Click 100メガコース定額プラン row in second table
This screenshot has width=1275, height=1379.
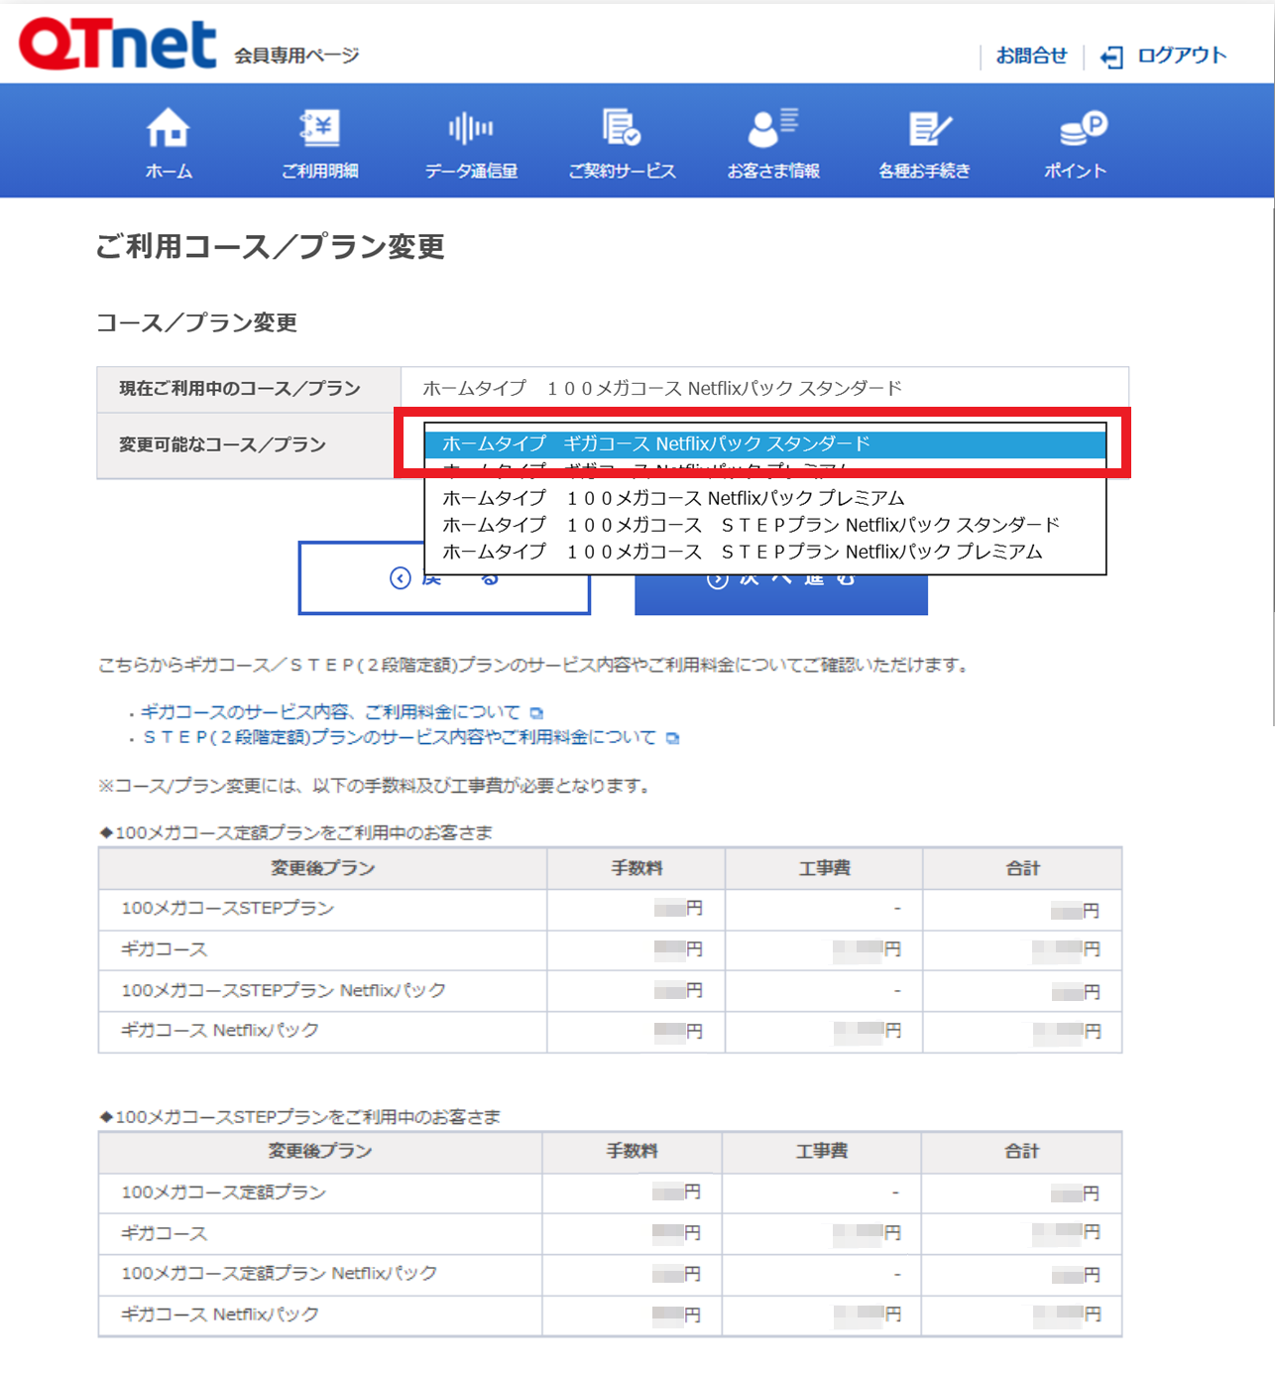(x=610, y=1192)
